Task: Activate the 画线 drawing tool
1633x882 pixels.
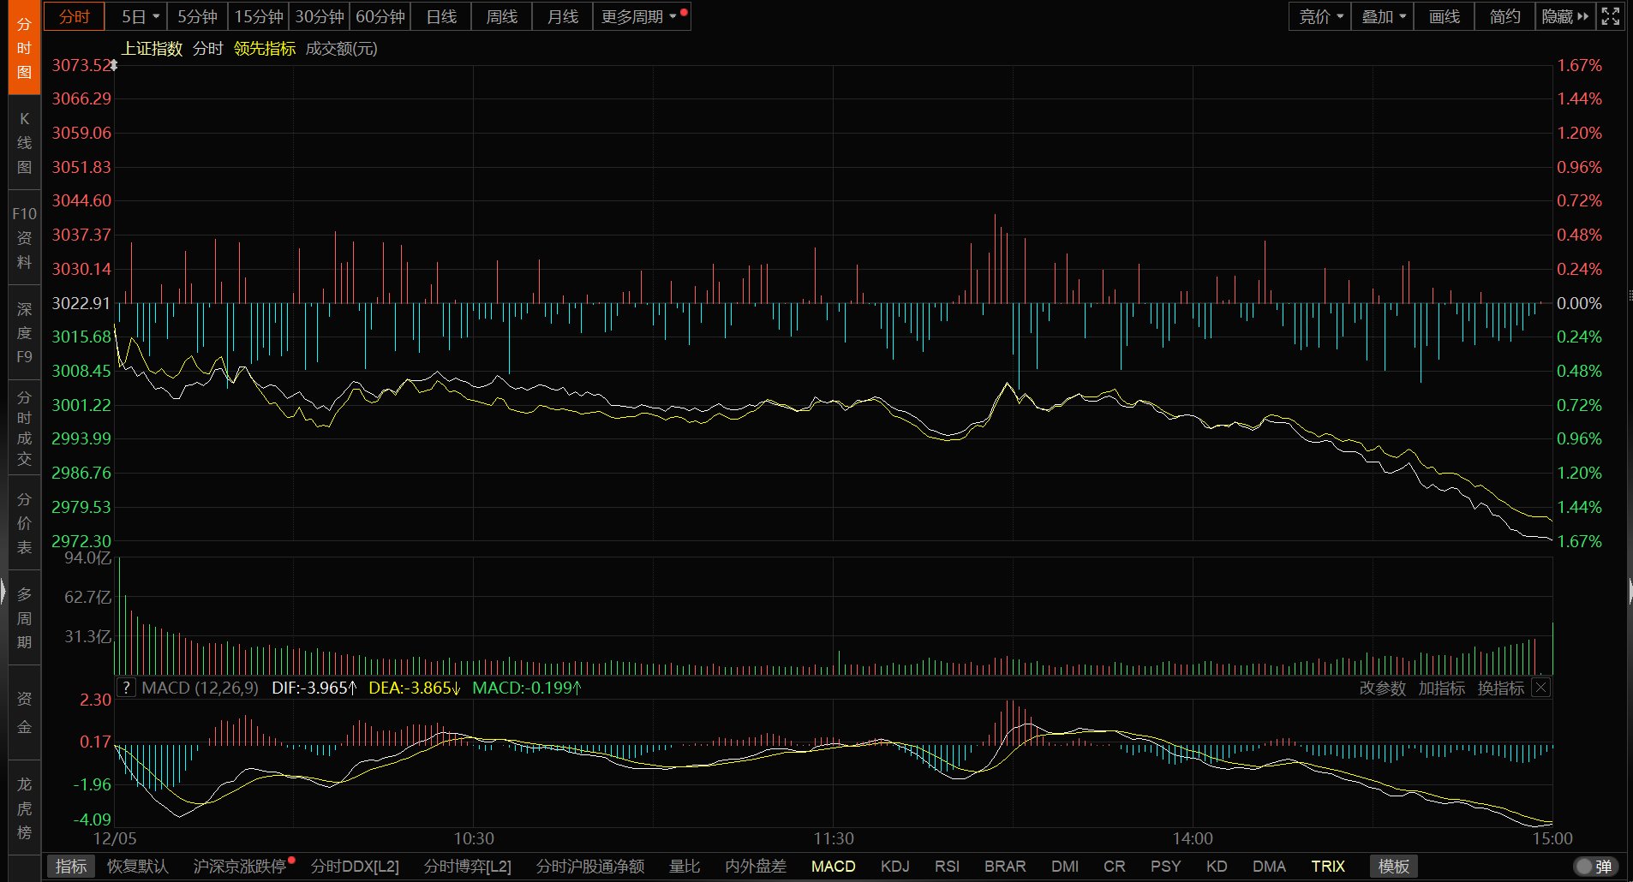Action: [x=1444, y=16]
